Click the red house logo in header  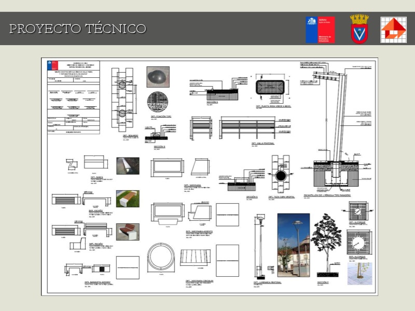point(393,30)
